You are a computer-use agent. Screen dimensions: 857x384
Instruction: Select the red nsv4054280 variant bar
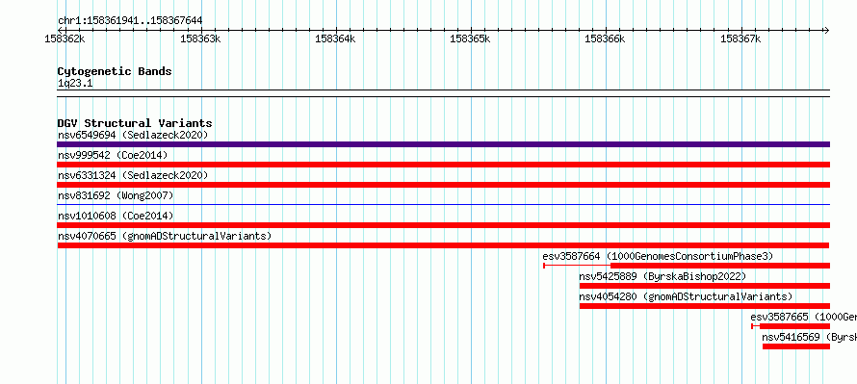click(705, 306)
